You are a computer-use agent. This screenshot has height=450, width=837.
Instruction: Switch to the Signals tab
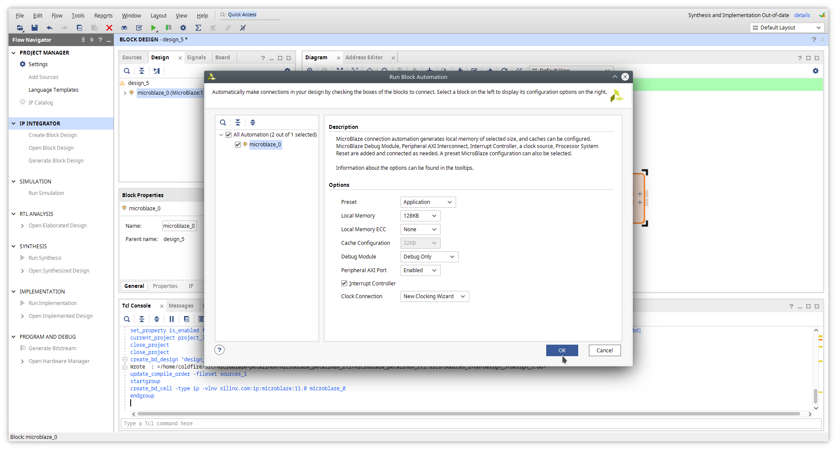click(196, 58)
